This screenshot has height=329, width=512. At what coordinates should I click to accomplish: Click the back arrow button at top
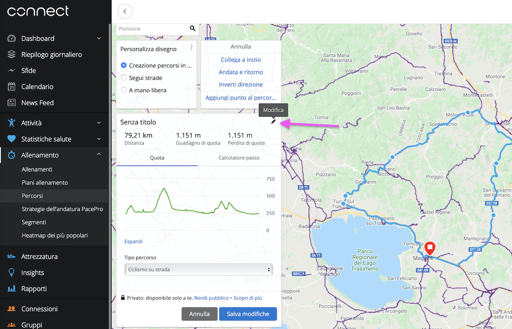125,12
